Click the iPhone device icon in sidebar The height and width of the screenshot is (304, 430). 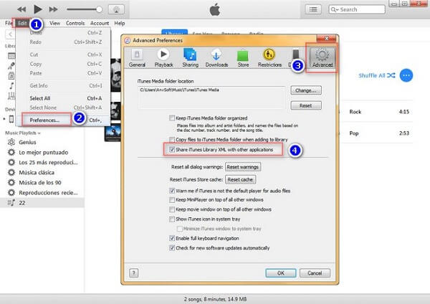coord(11,119)
